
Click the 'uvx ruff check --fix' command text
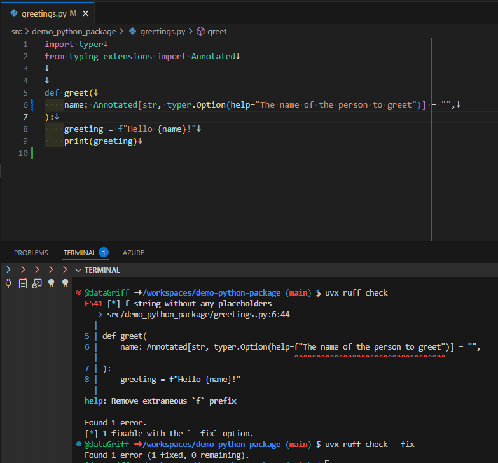click(370, 445)
